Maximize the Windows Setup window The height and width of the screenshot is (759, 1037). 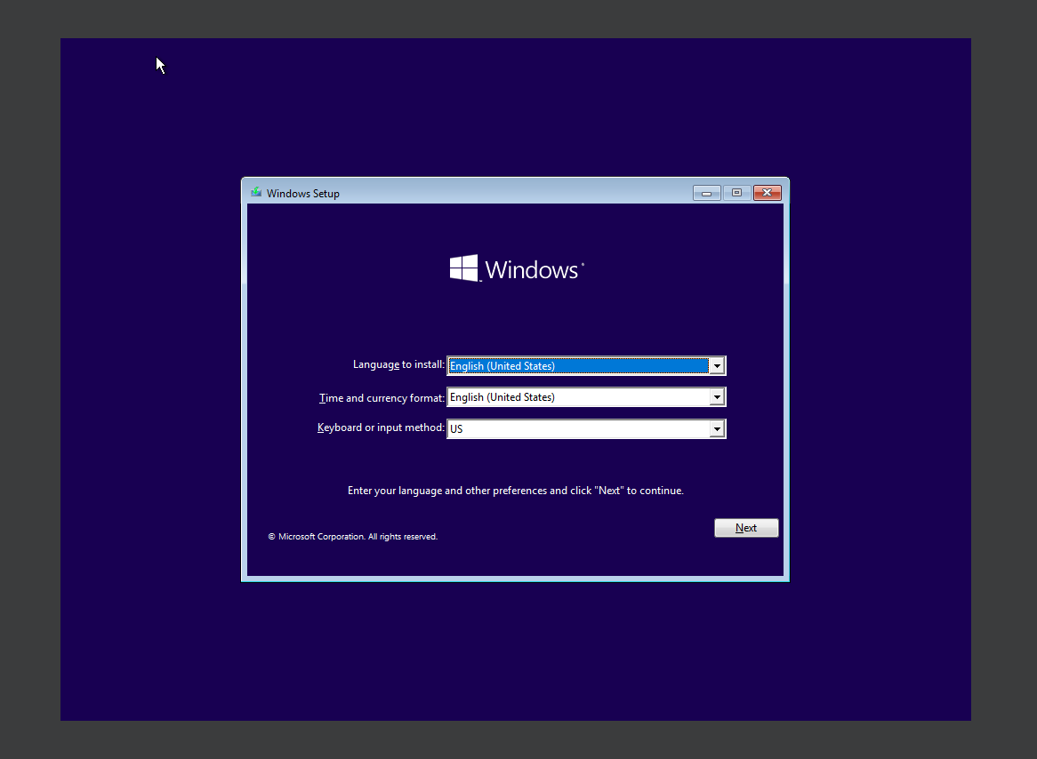736,192
